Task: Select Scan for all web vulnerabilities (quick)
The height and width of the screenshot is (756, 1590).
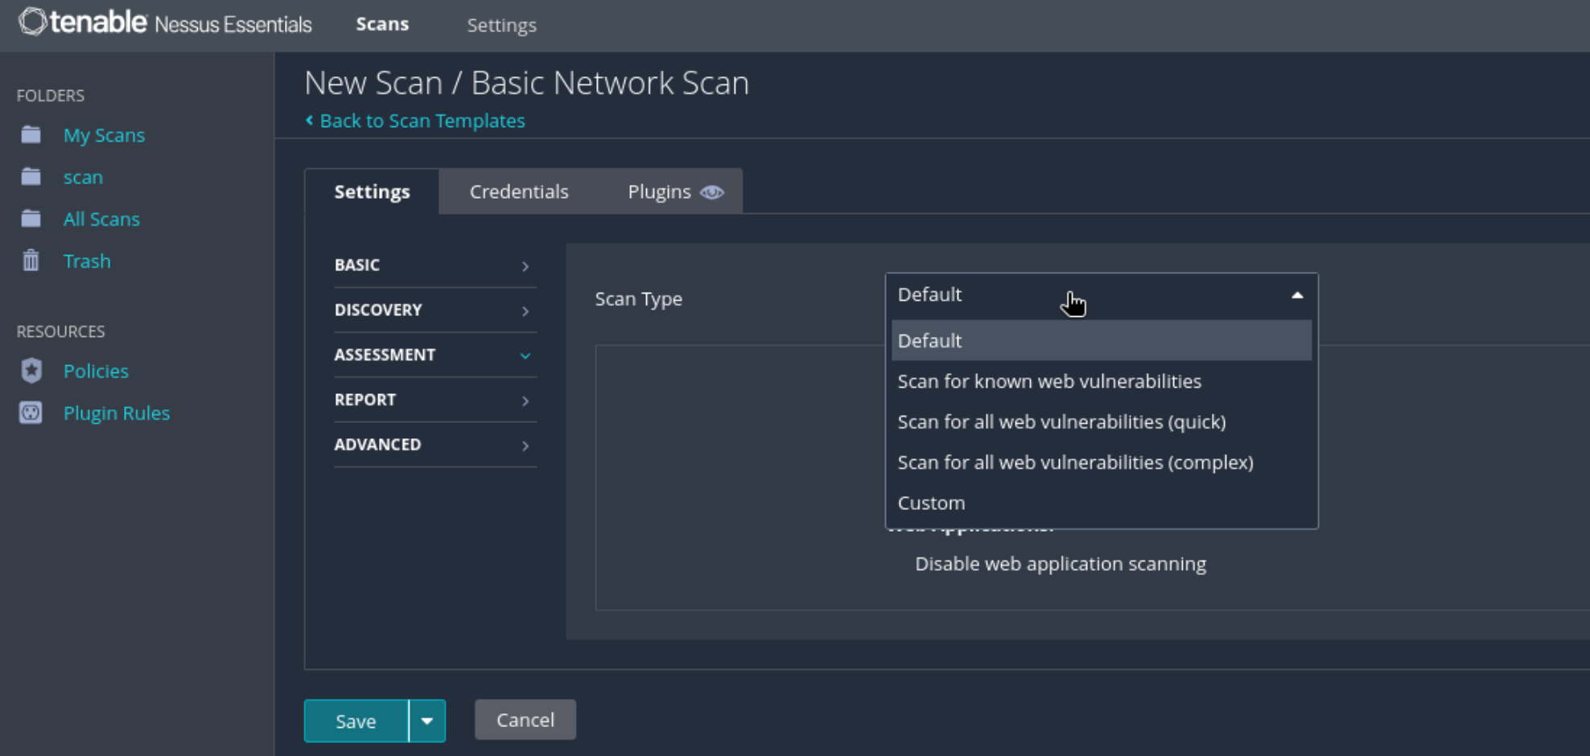Action: 1102,421
